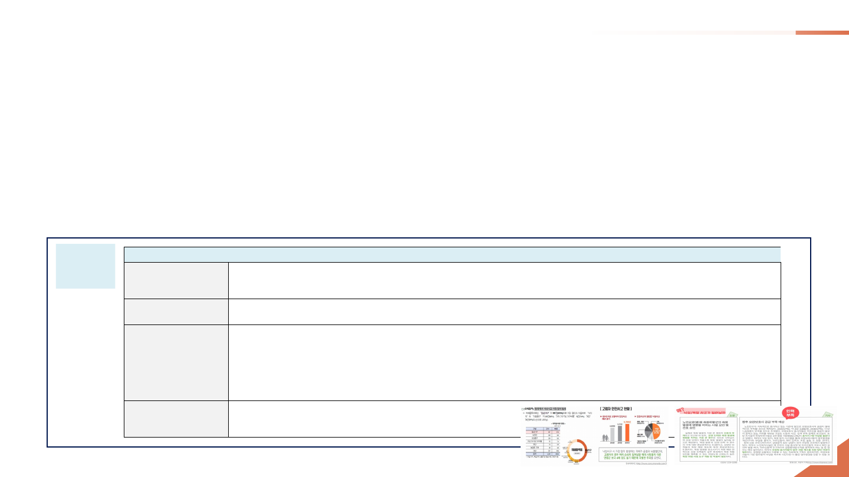Click the light blue table header row
849x477 pixels.
pos(452,254)
